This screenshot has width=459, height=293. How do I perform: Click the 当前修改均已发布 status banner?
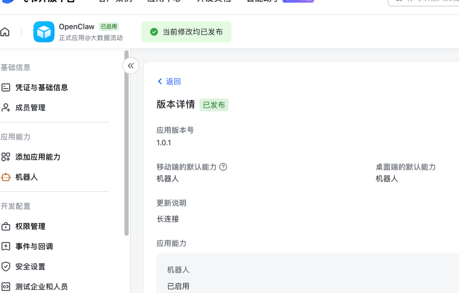click(x=186, y=32)
